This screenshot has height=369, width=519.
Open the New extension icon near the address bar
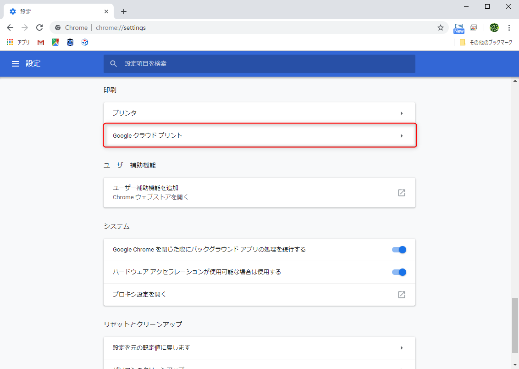pos(458,28)
